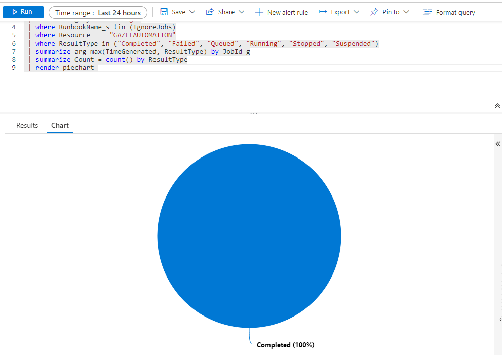This screenshot has width=502, height=355.
Task: Switch to the Results tab
Action: (x=27, y=125)
